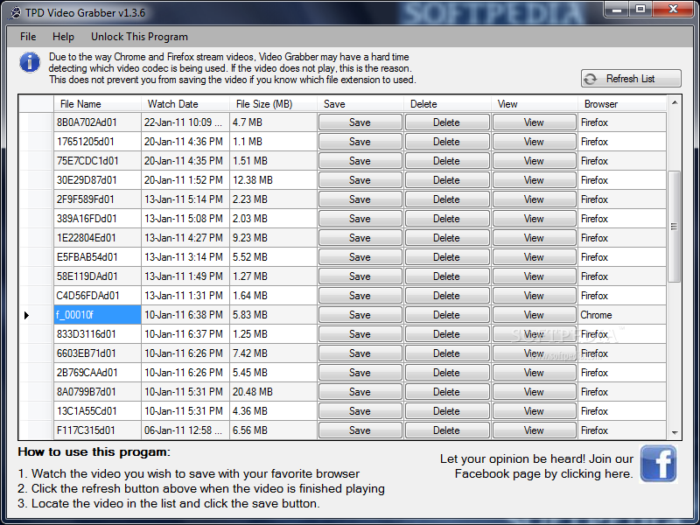View the video 58E119DAd01

click(534, 276)
